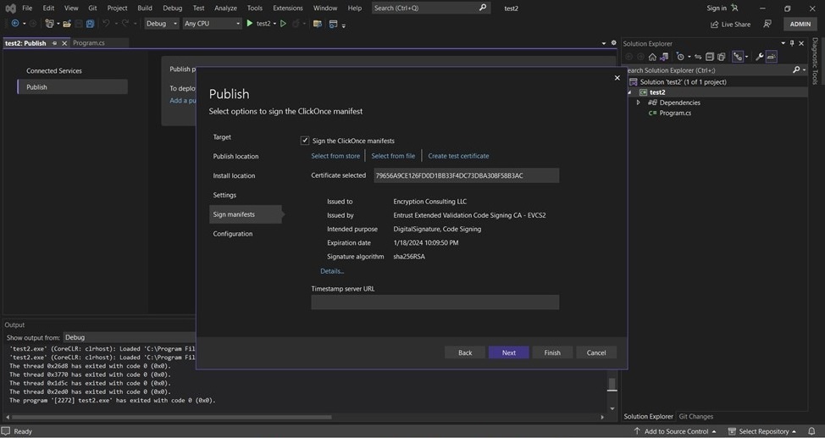
Task: Click Solution Explorer search magnifier icon
Action: [796, 70]
